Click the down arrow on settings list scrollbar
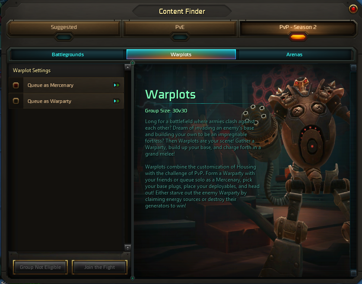The height and width of the screenshot is (284, 362). pyautogui.click(x=127, y=248)
